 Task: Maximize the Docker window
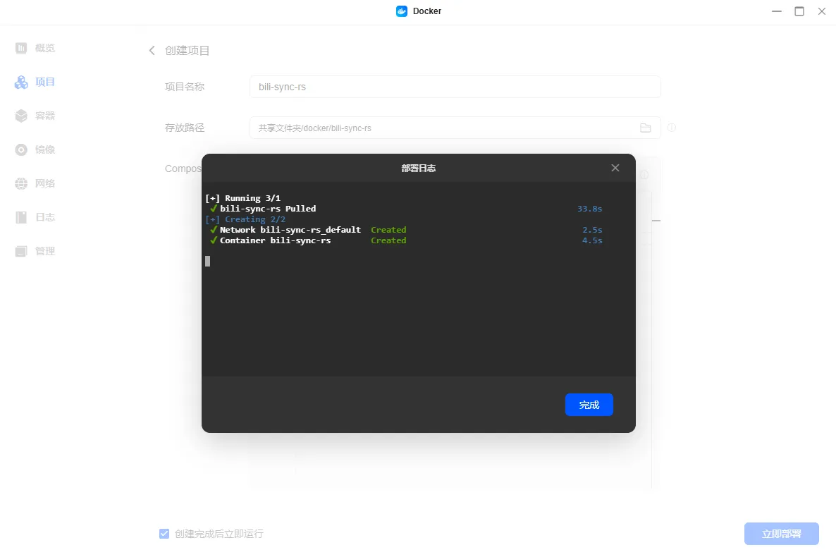click(x=799, y=11)
